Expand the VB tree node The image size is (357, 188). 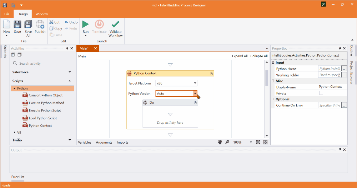click(15, 132)
